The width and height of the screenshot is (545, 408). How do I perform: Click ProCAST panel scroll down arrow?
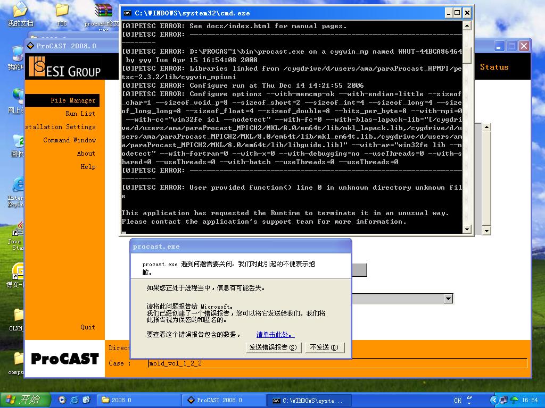[x=486, y=231]
